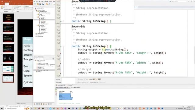
Task: Click the Task View icon in the taskbar
Action: pyautogui.click(x=32, y=108)
